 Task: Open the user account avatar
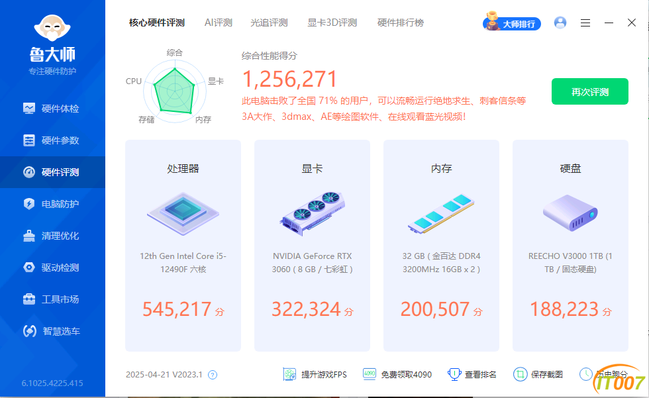(x=560, y=23)
